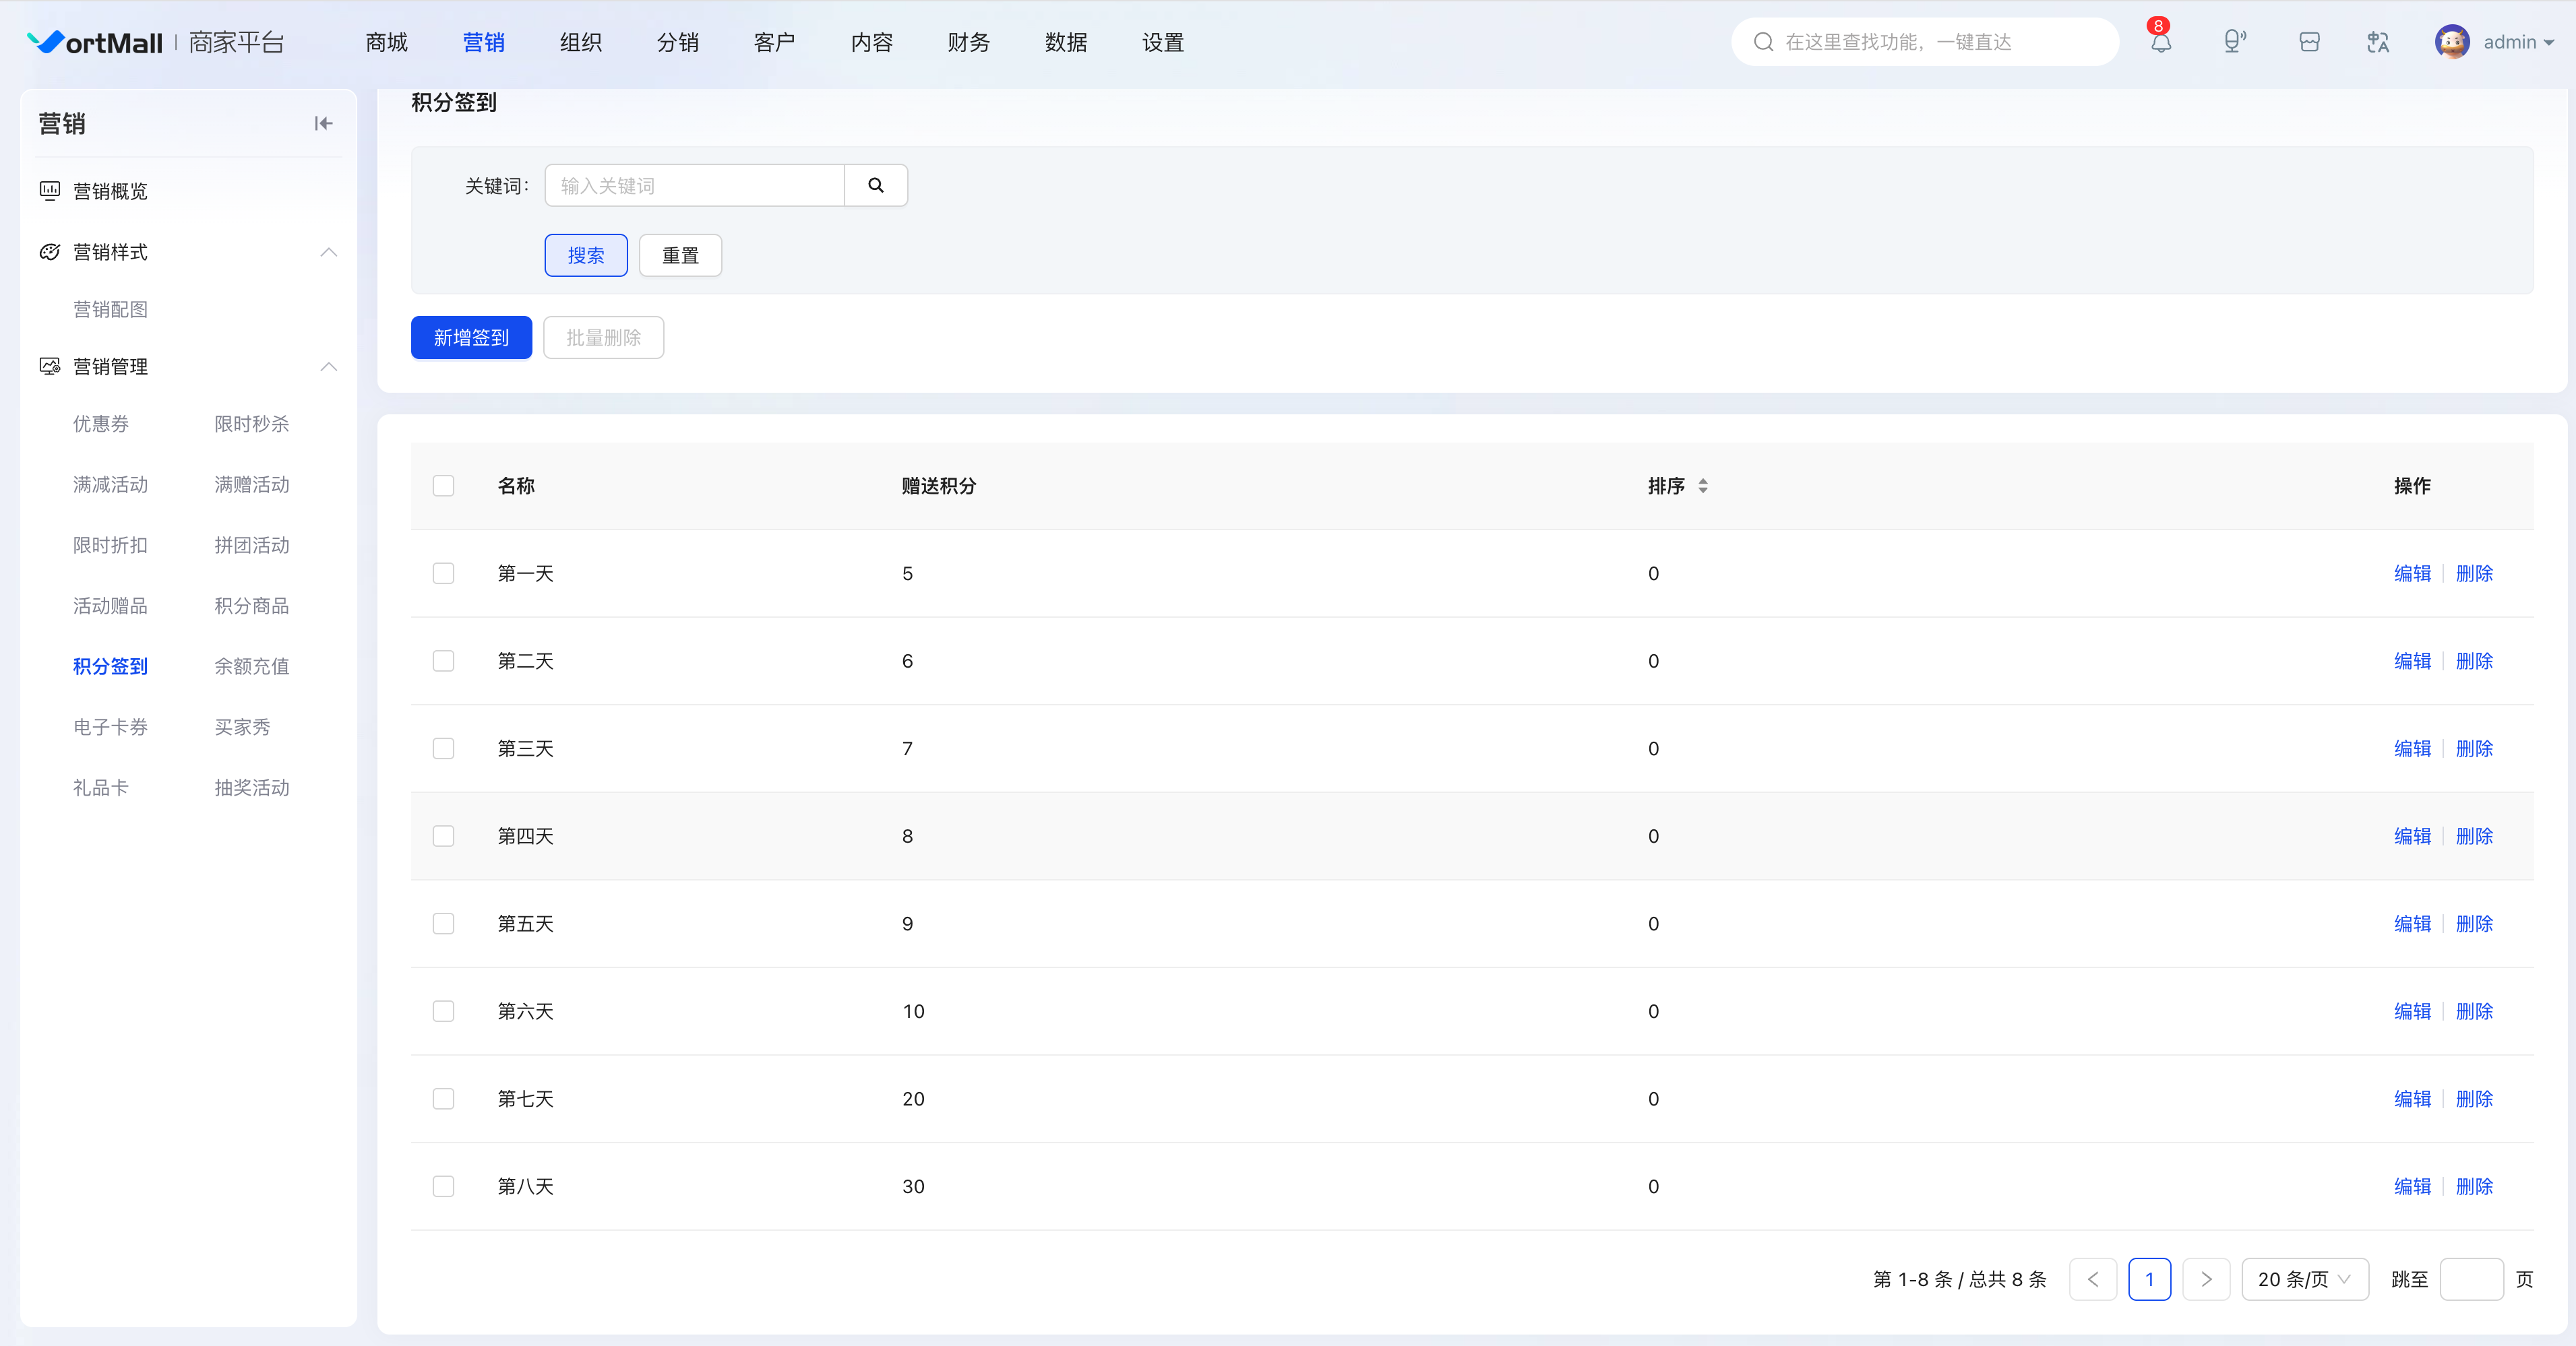
Task: Open the admin account dropdown arrow
Action: [2549, 43]
